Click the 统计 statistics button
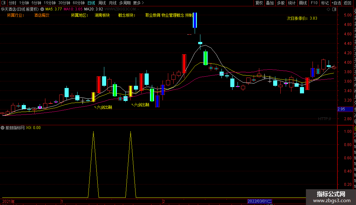Image resolution: width=356 pixels, height=205 pixels. [292, 3]
